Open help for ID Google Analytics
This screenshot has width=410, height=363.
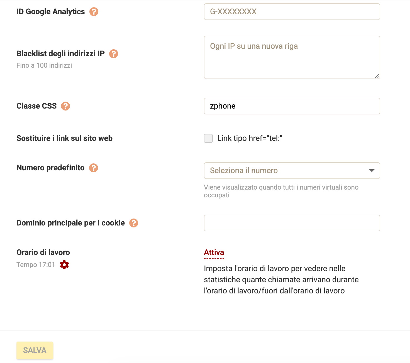tap(94, 11)
